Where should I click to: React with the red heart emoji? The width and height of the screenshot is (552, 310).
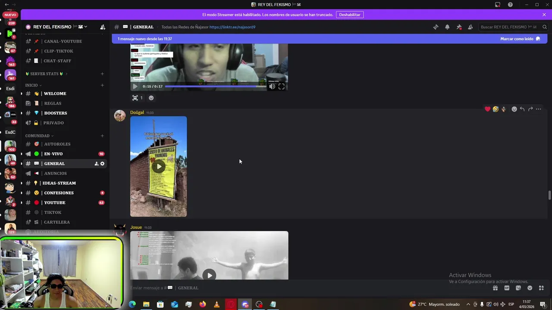tap(487, 109)
